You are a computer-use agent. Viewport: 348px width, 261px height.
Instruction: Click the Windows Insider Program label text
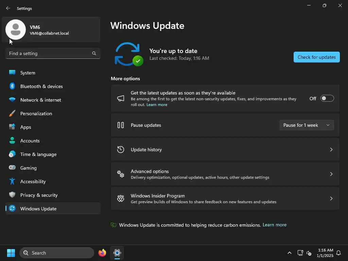(x=158, y=196)
